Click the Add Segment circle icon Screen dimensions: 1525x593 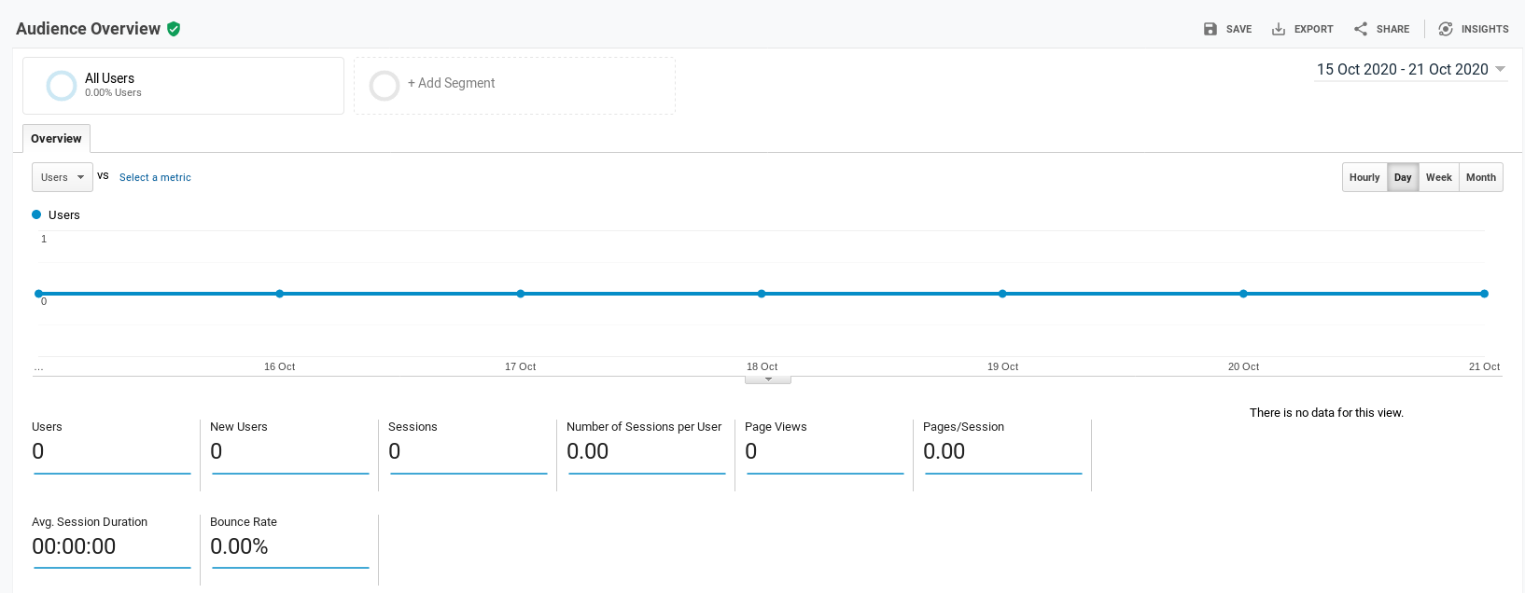(x=385, y=86)
